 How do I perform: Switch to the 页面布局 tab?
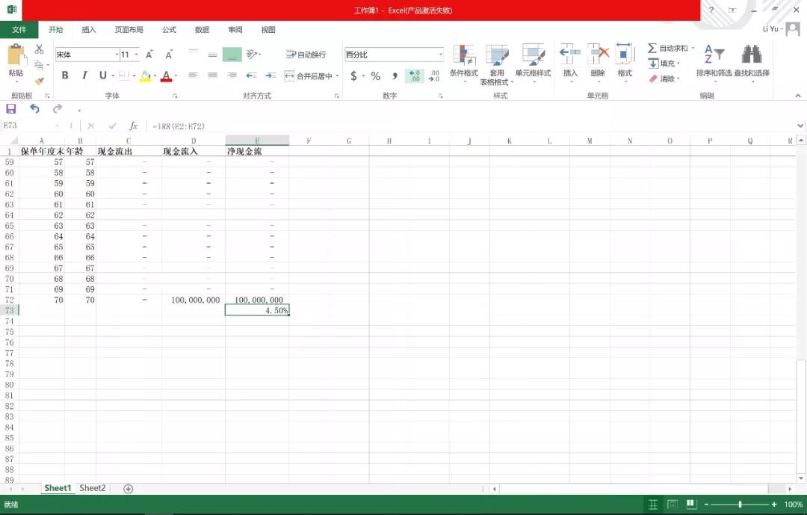(129, 30)
